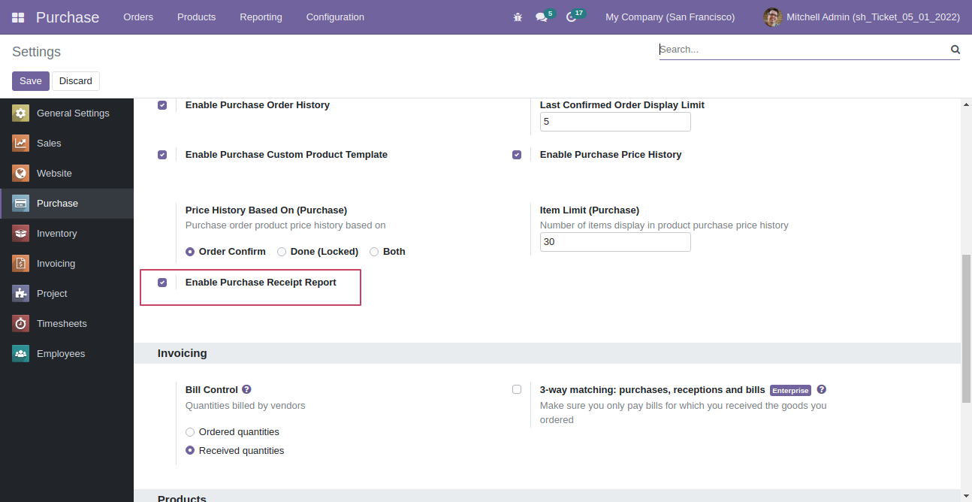This screenshot has width=972, height=502.
Task: Click Mitchell Admin avatar picture
Action: (x=772, y=17)
